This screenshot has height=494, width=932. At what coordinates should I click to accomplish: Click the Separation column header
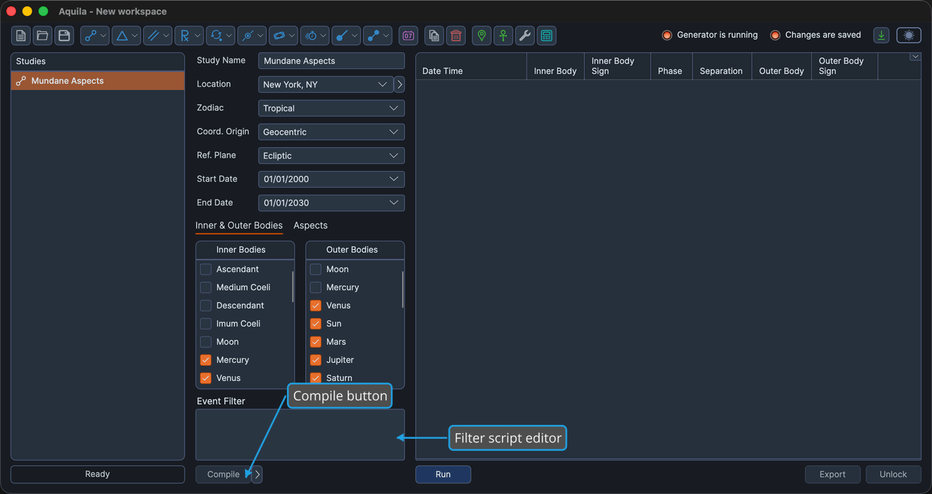[x=722, y=66]
